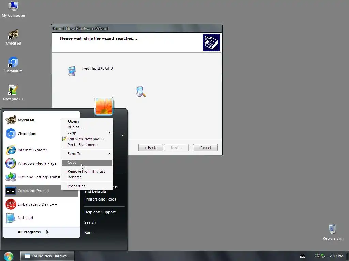The width and height of the screenshot is (349, 261).
Task: Click the Windows Media Player icon
Action: [11, 163]
